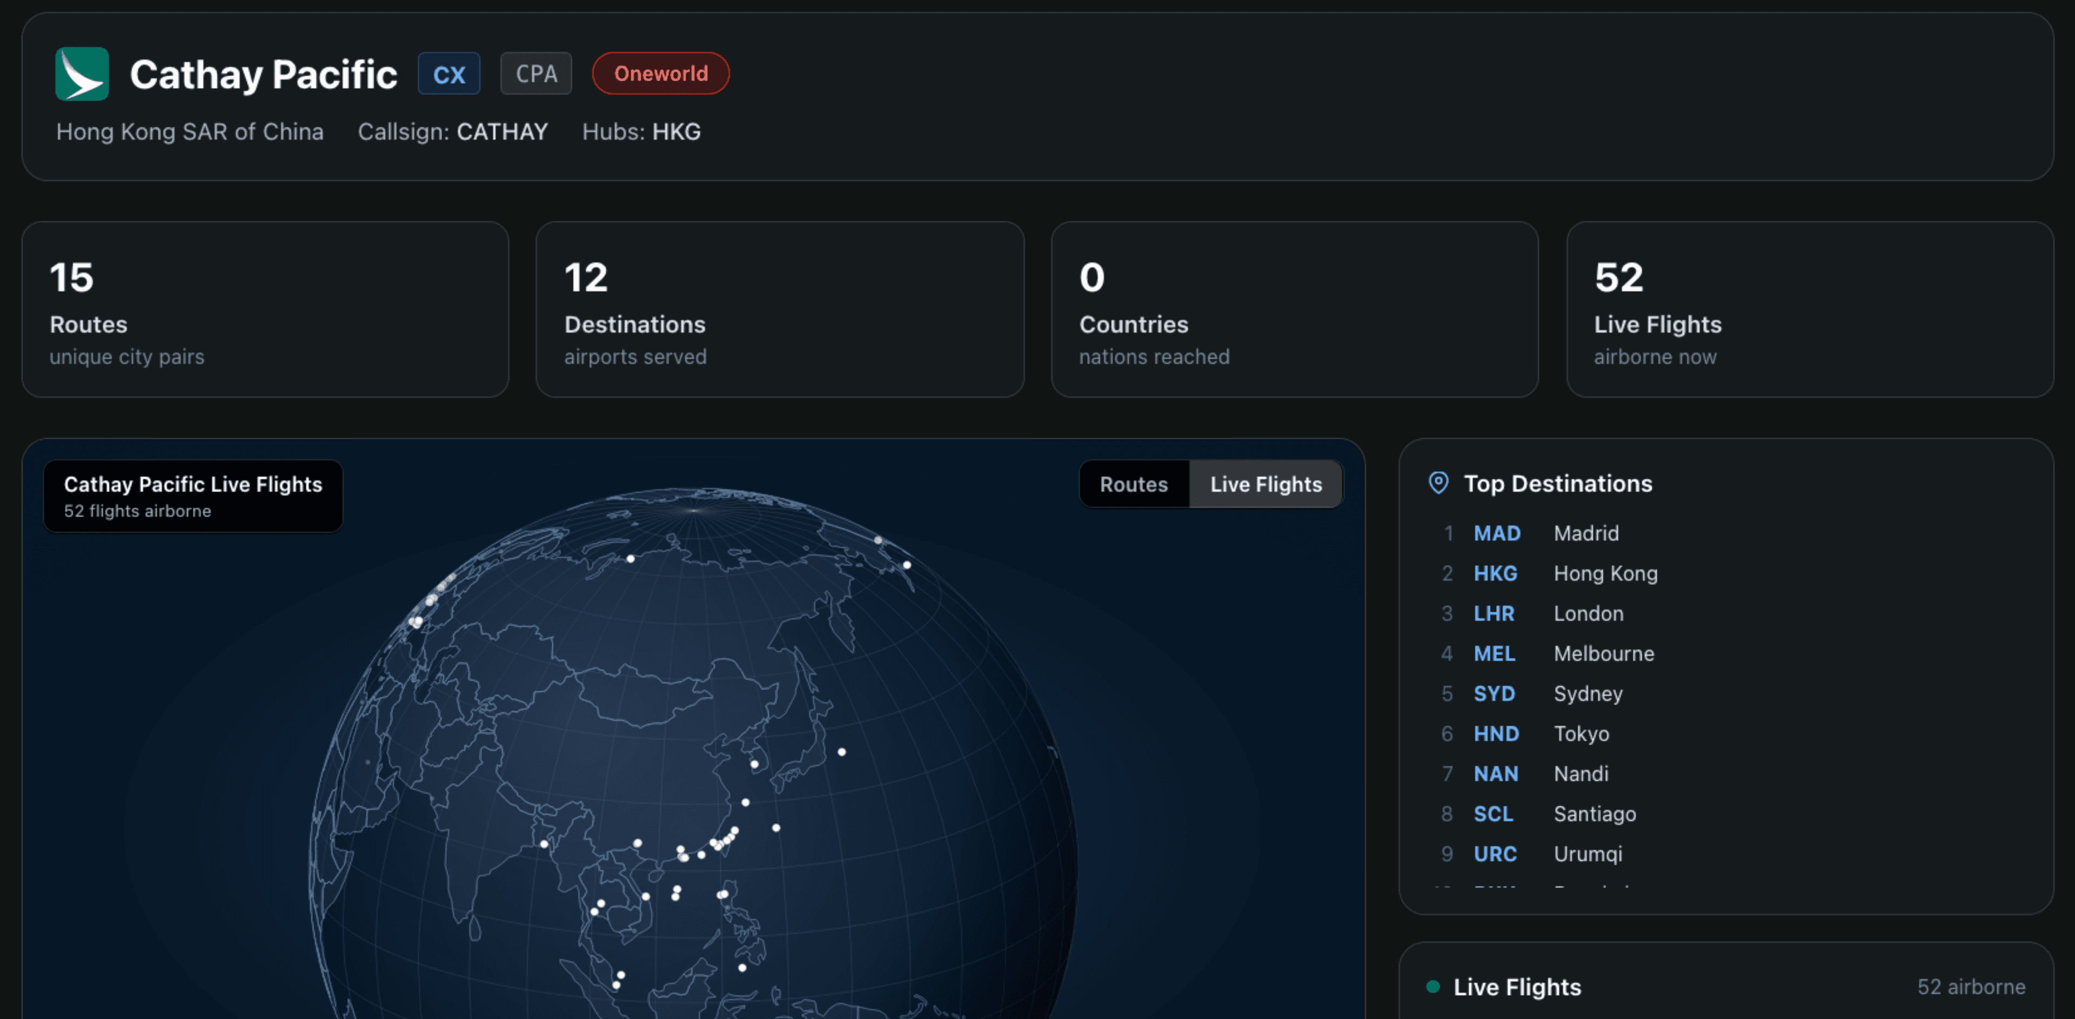This screenshot has width=2075, height=1019.
Task: Click the city name Tokyo
Action: click(x=1581, y=734)
